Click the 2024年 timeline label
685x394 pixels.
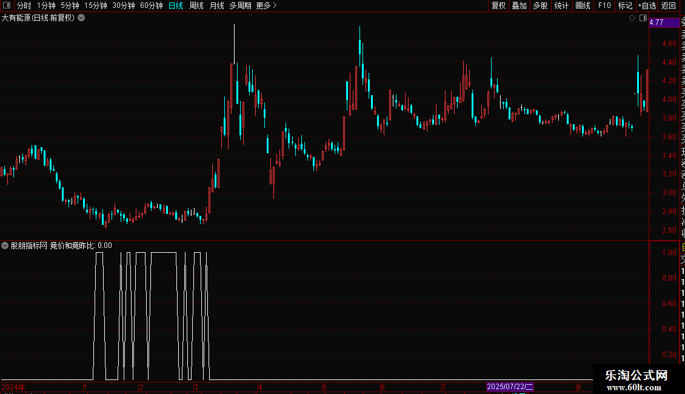(x=13, y=387)
